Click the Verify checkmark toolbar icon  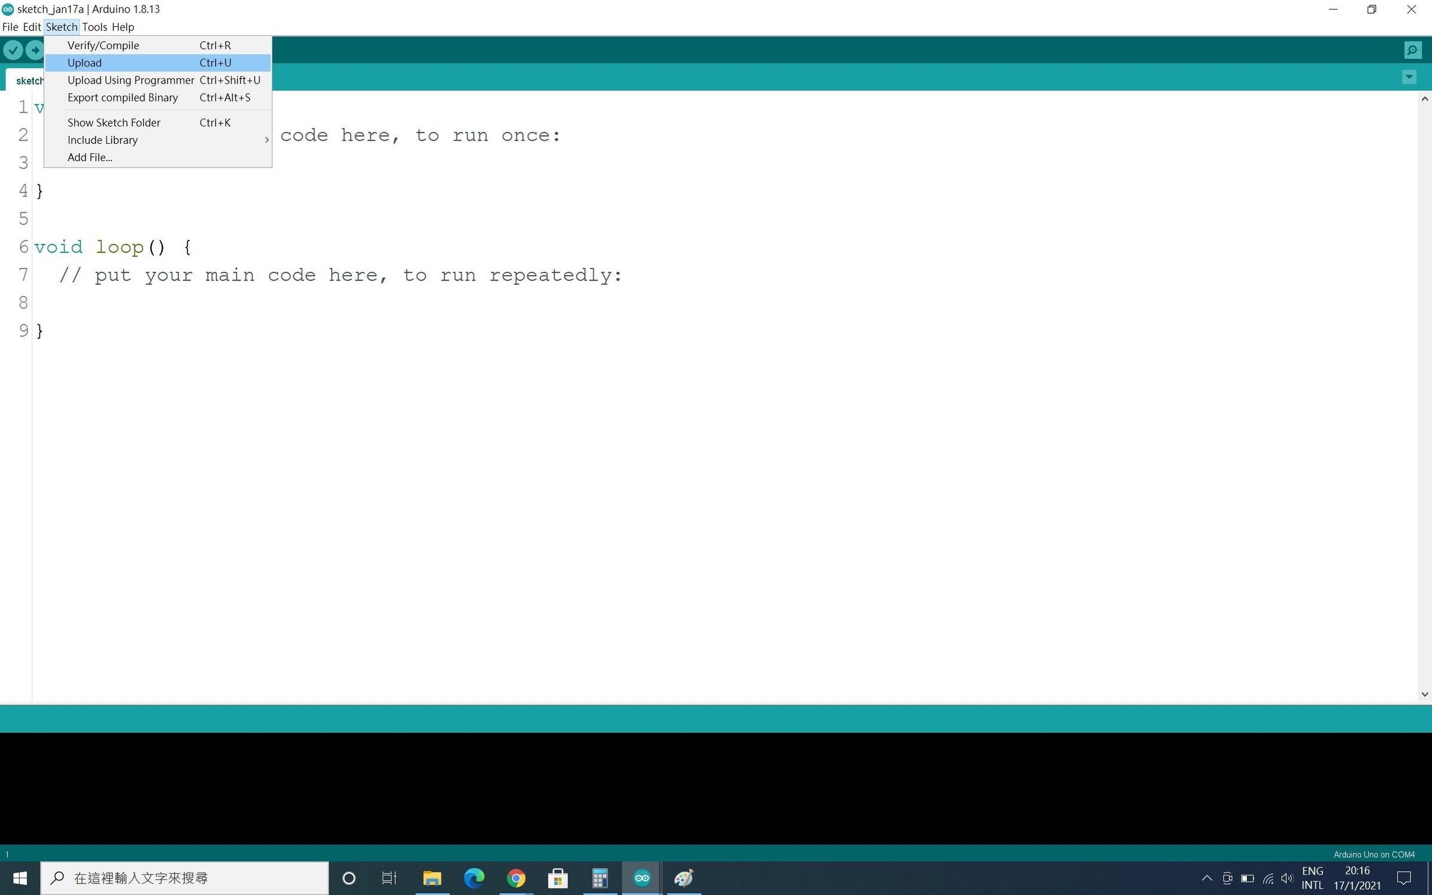coord(13,50)
